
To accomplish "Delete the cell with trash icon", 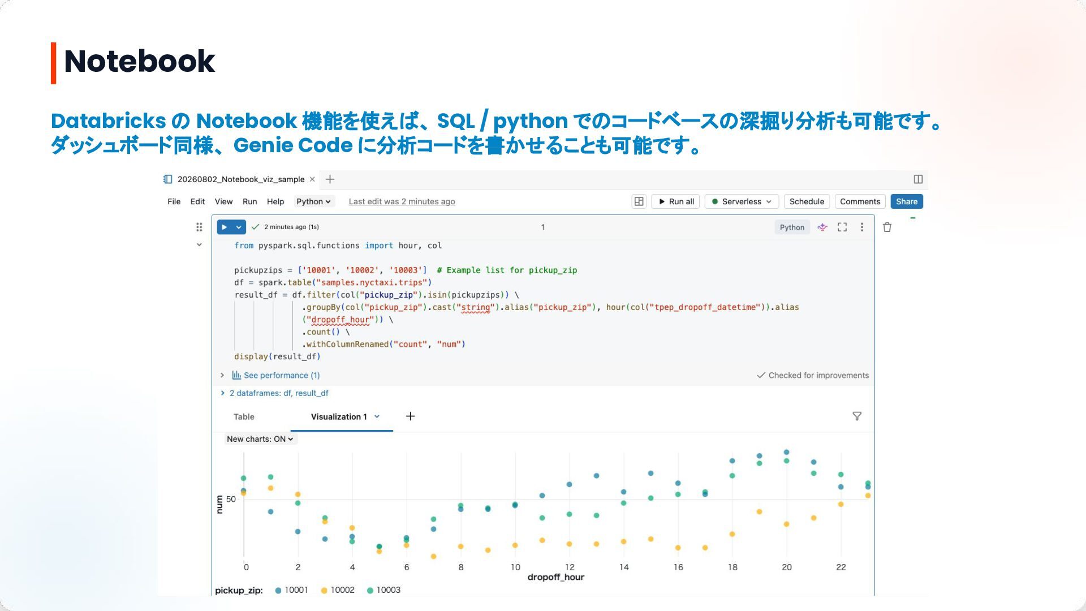I will point(887,227).
